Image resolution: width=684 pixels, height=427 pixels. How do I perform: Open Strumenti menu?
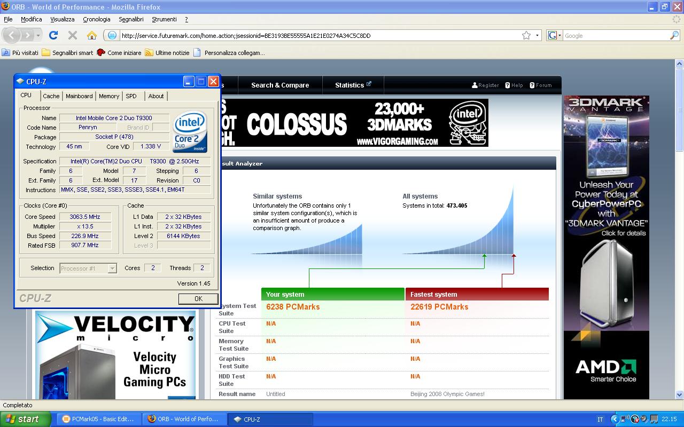(164, 19)
